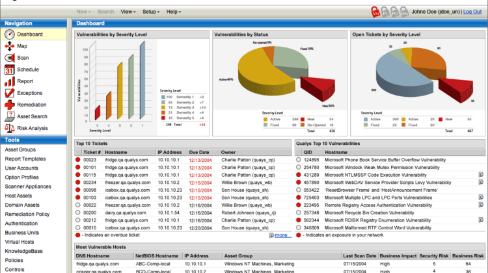Open the Exceptions checkmark icon
This screenshot has height=273, width=488.
pos(10,93)
